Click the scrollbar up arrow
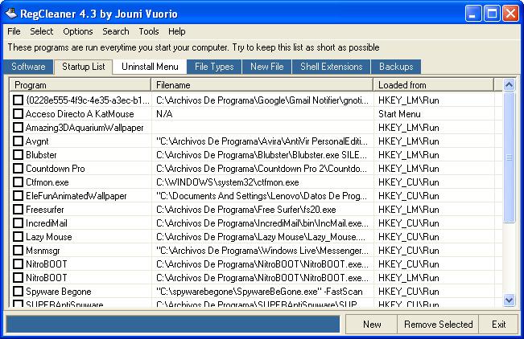 click(509, 85)
